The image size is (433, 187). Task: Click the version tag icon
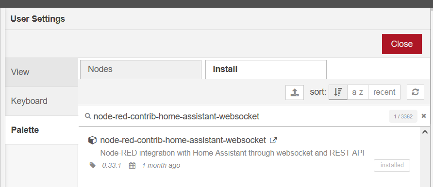pos(93,165)
